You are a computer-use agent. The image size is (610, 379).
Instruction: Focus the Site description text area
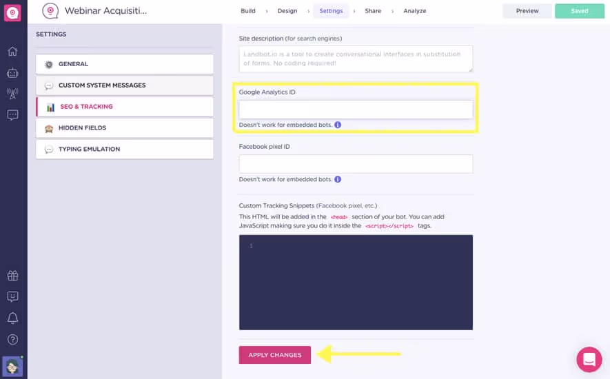pyautogui.click(x=356, y=59)
